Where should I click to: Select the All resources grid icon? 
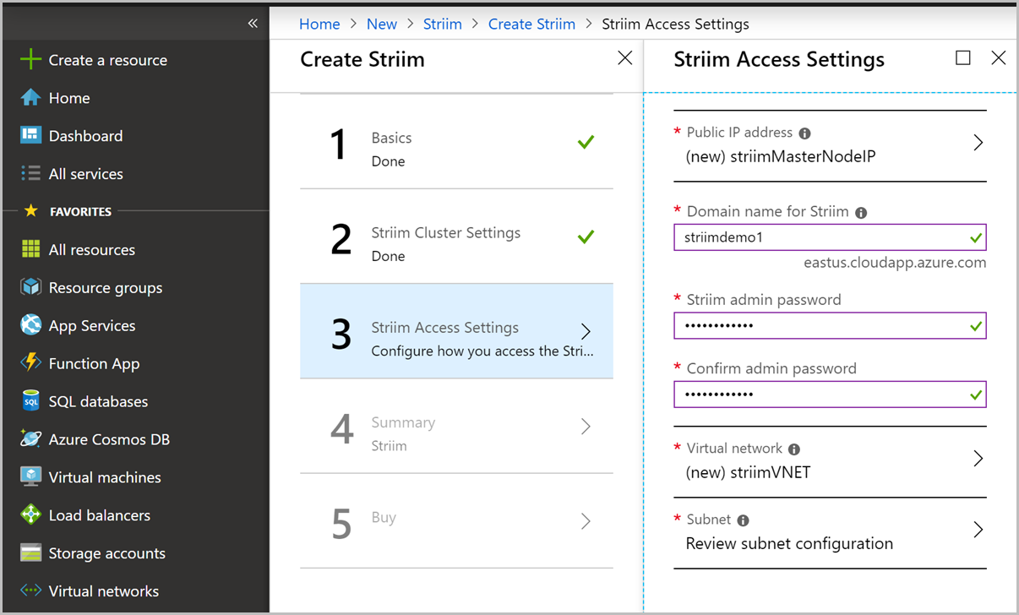pos(30,249)
